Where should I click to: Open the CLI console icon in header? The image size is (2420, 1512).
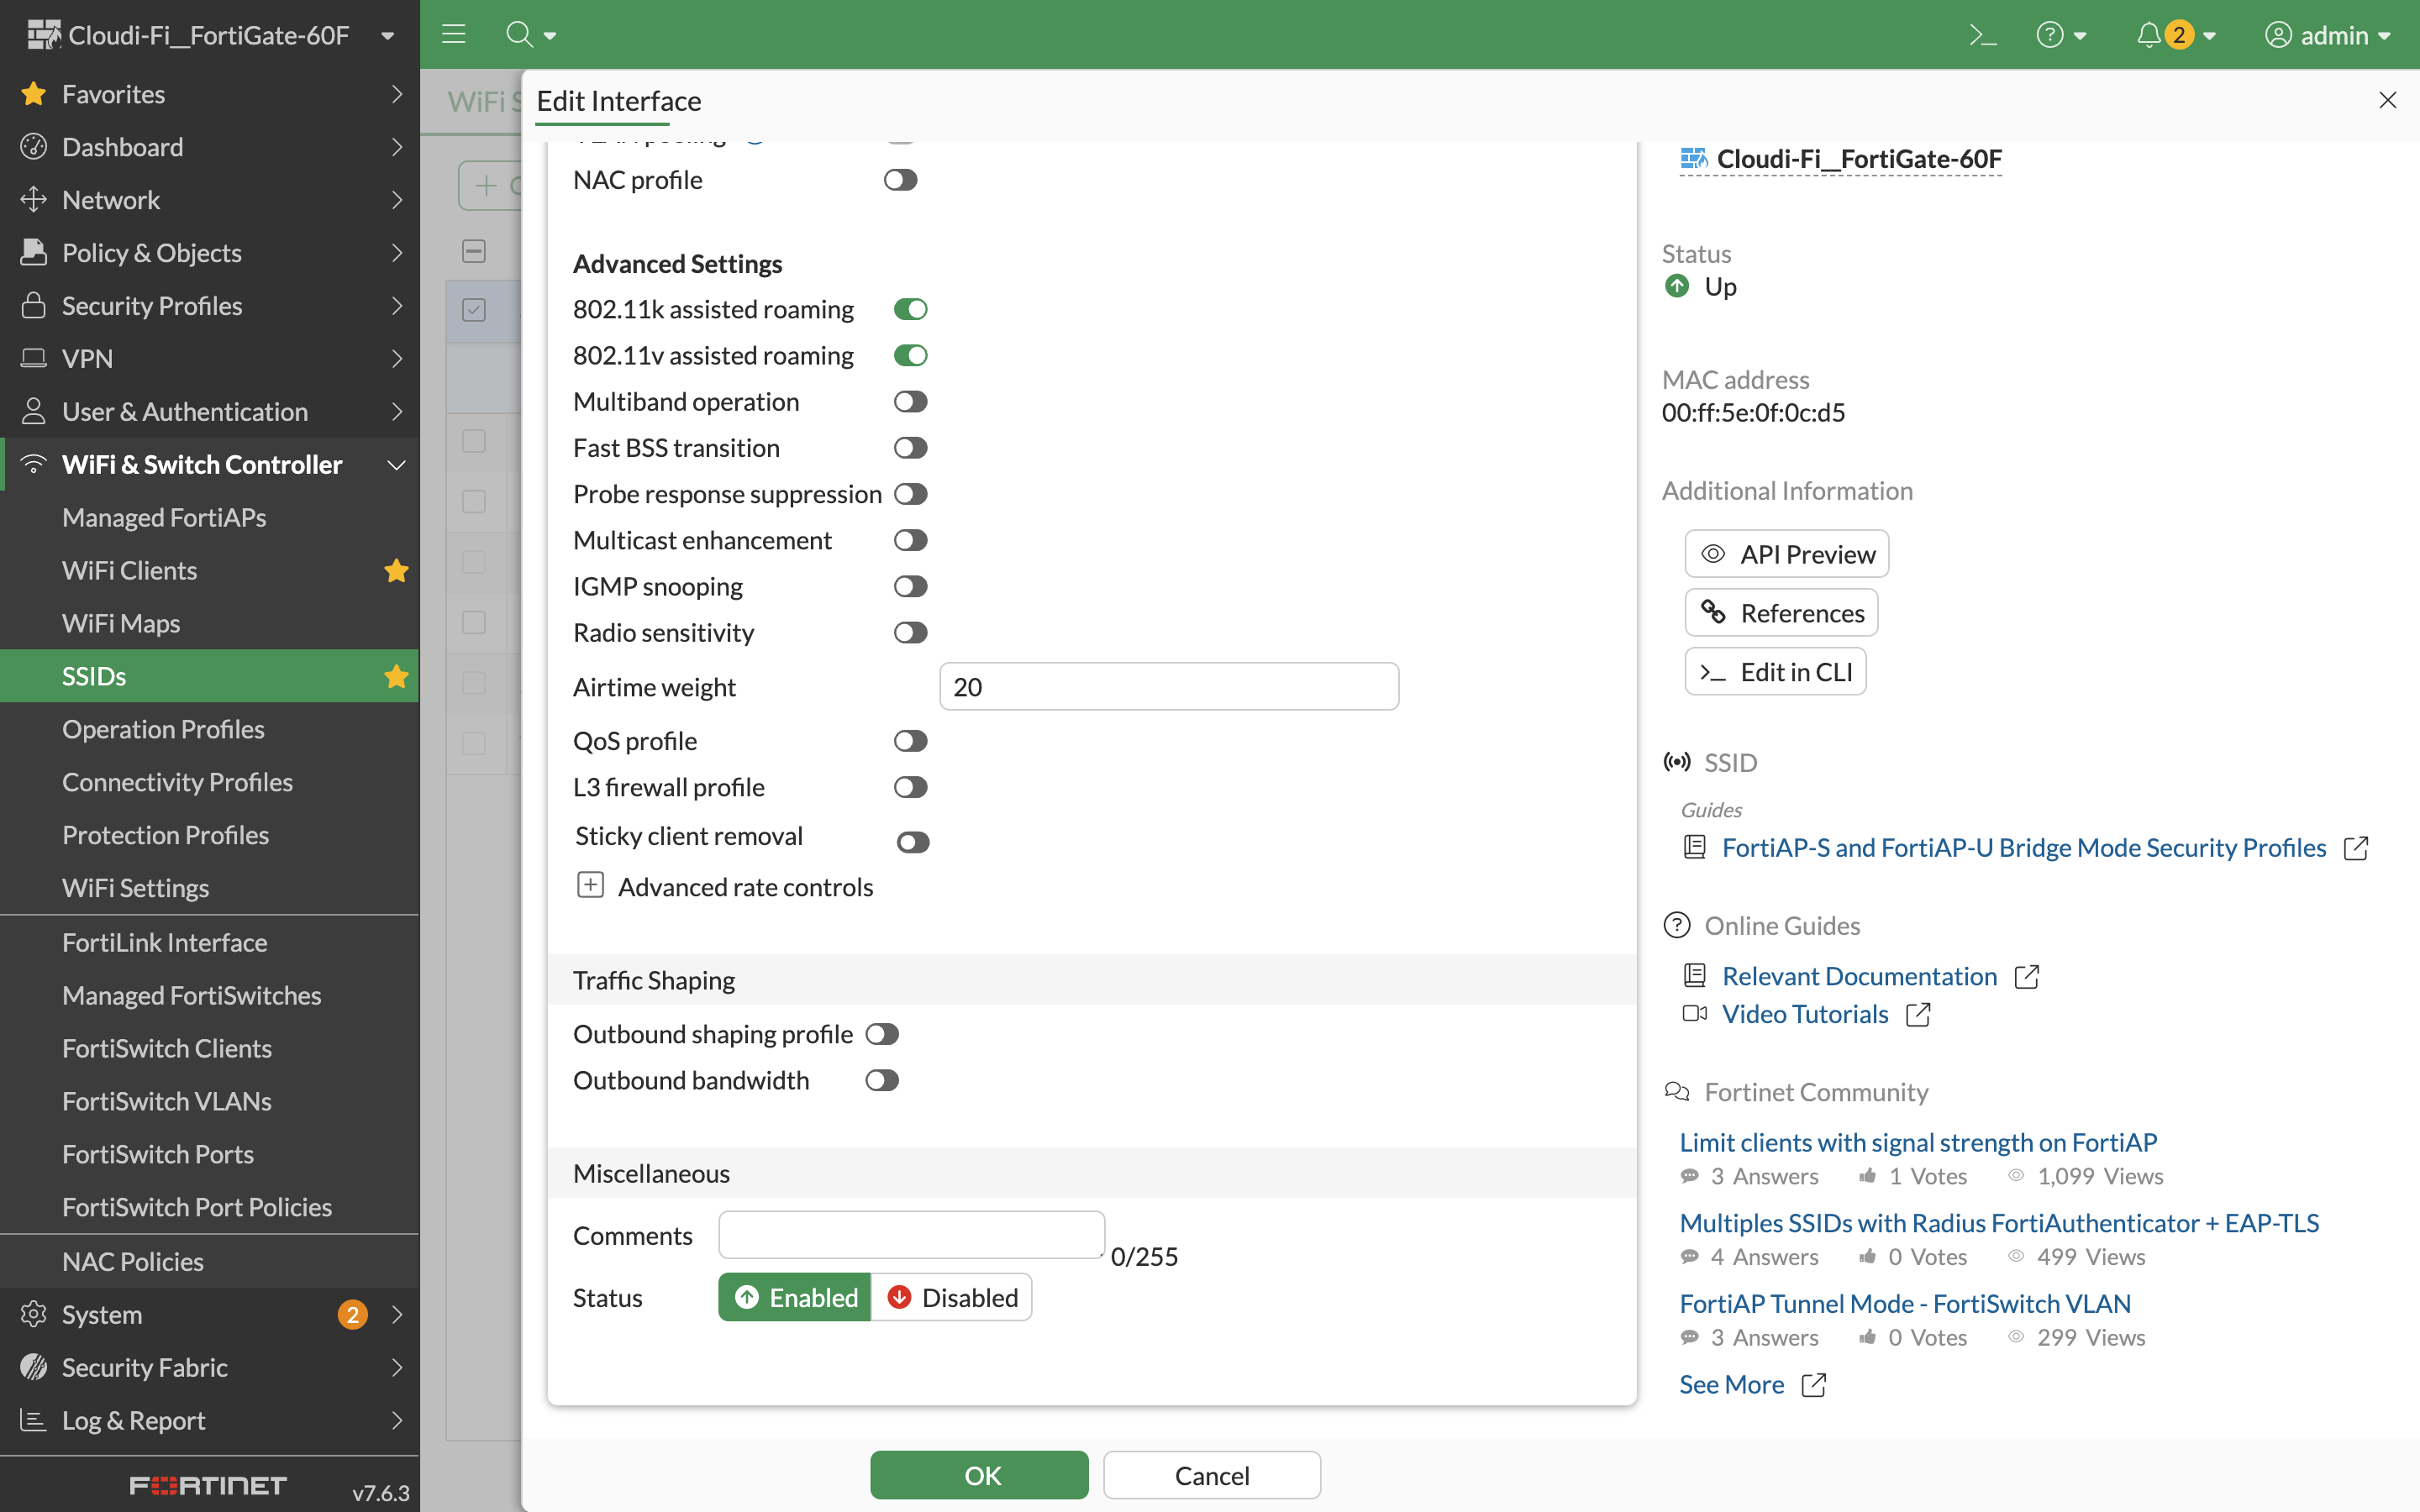1982,35
